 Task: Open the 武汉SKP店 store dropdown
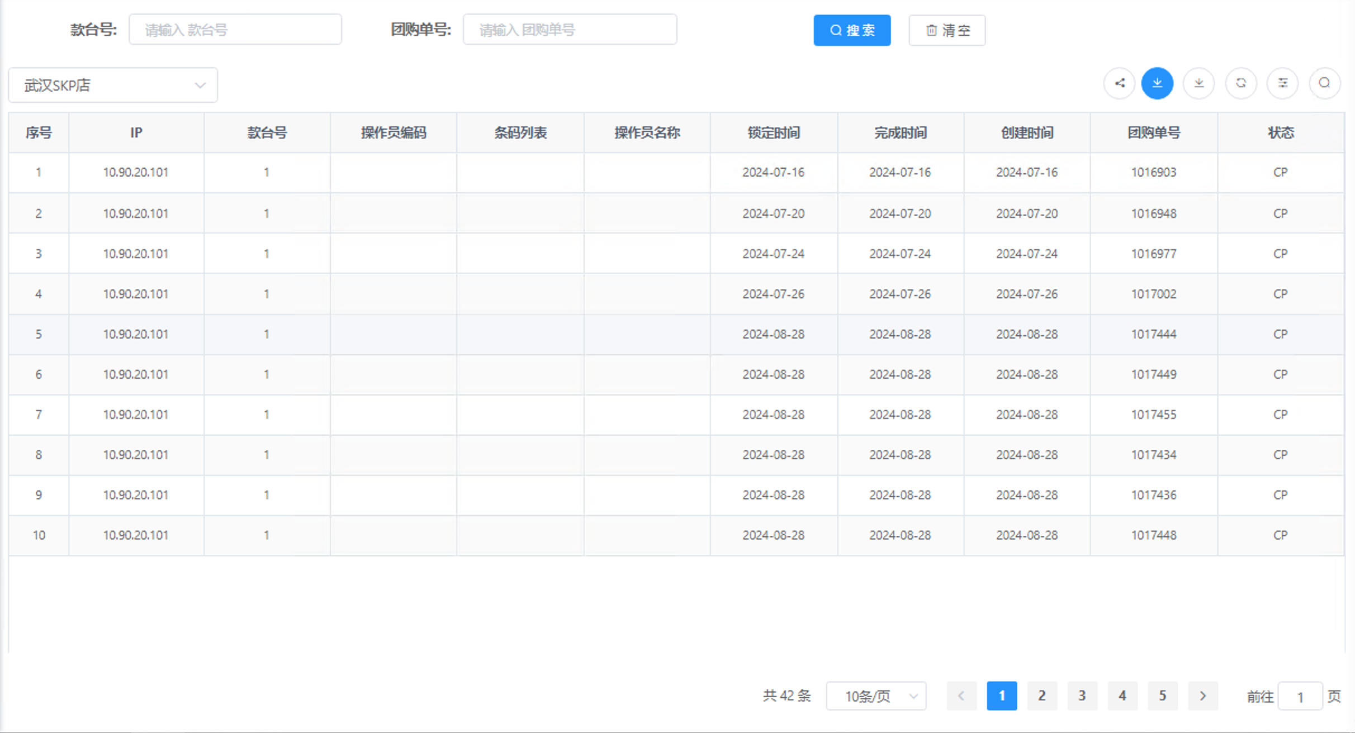click(113, 85)
